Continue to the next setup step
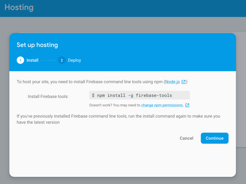The width and height of the screenshot is (246, 184). 214,138
